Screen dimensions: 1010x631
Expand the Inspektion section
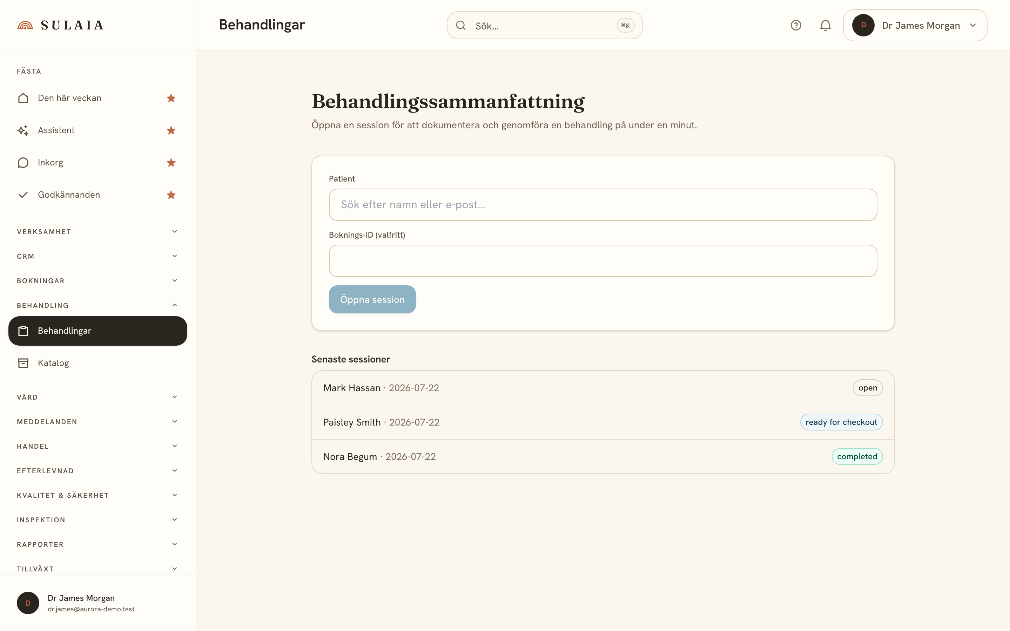97,520
